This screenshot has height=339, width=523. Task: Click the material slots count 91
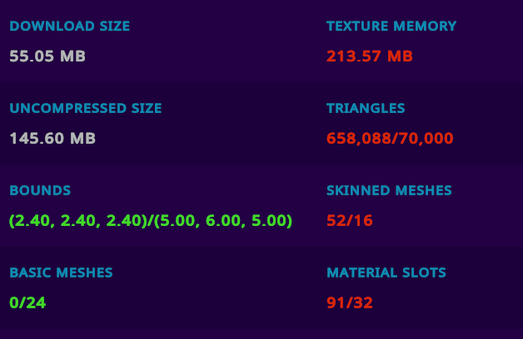tap(336, 302)
